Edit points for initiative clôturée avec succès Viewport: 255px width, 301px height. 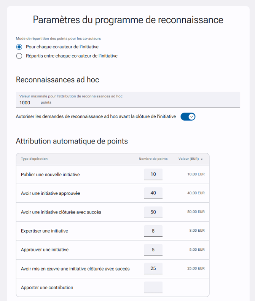coord(153,212)
